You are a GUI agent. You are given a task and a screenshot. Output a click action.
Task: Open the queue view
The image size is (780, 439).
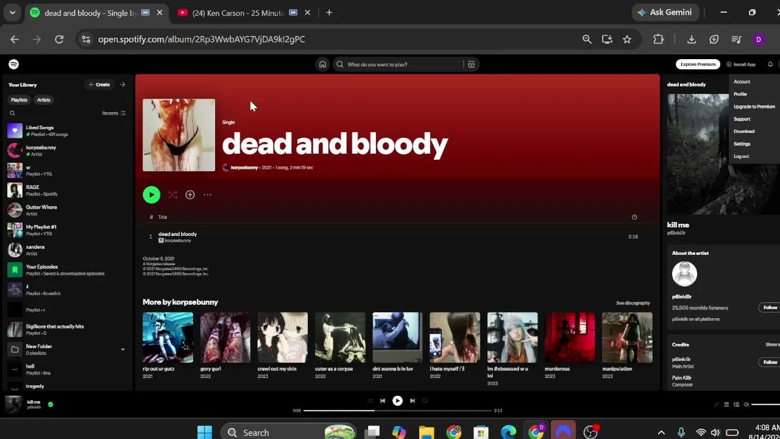click(726, 404)
